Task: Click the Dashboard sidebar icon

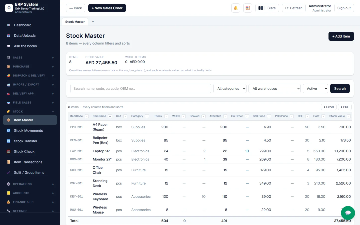Action: click(8, 25)
